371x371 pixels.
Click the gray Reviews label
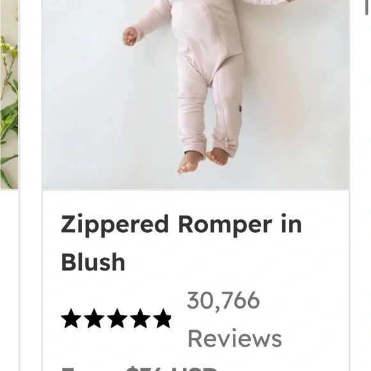(235, 338)
